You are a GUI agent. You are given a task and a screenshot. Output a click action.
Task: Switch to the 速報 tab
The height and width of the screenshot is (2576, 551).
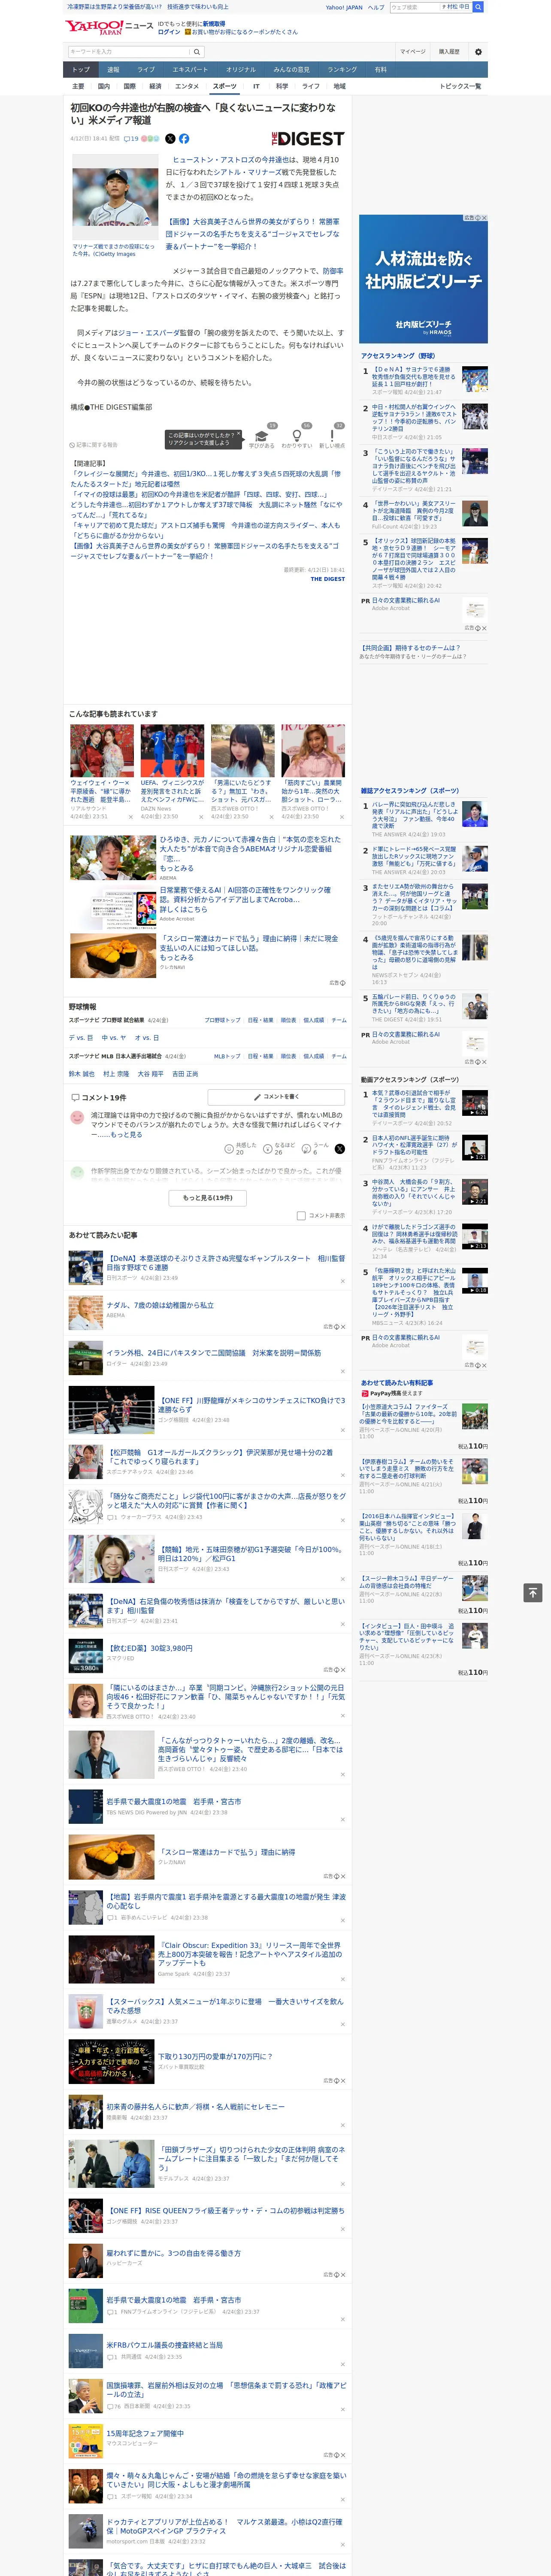coord(113,70)
